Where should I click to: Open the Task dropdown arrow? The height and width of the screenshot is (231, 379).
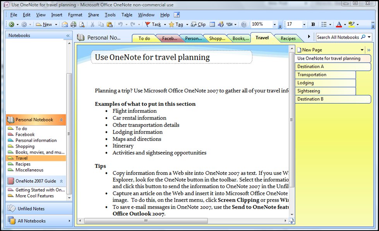click(165, 25)
